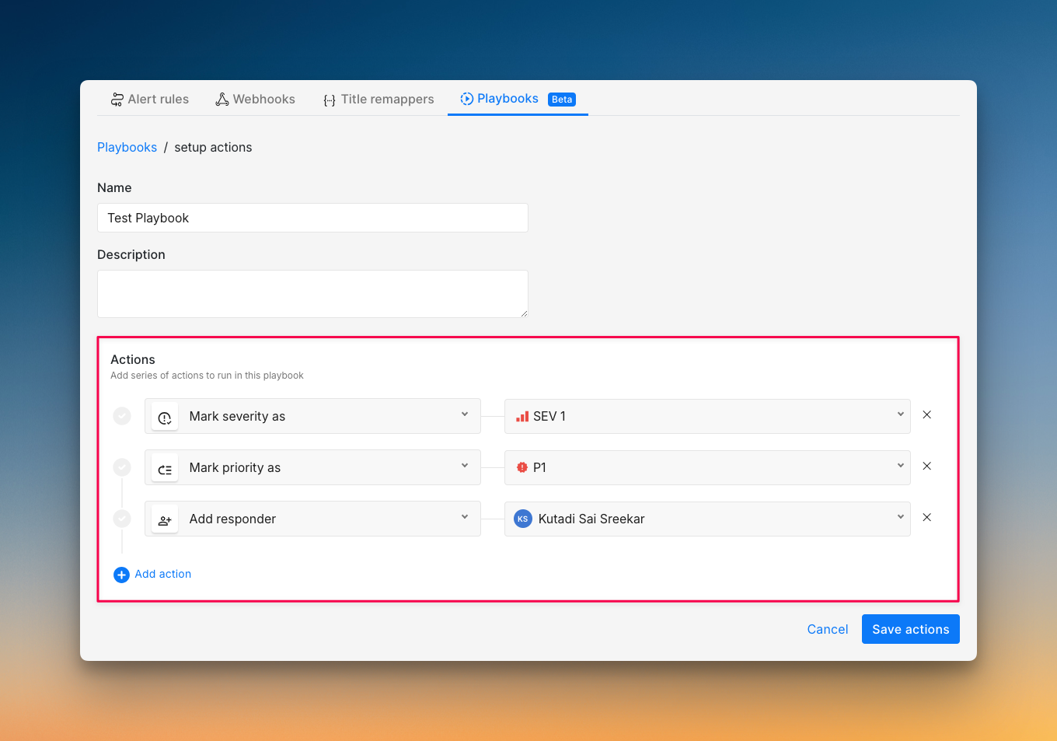1057x741 pixels.
Task: Click the severity clock icon in first action
Action: click(x=165, y=418)
